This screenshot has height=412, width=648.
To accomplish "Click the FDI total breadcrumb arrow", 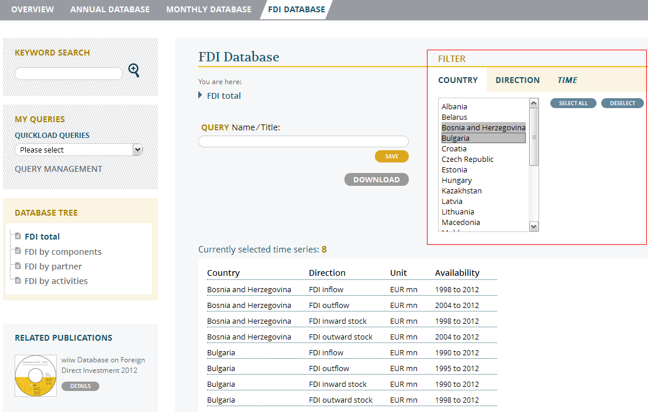I will (201, 95).
